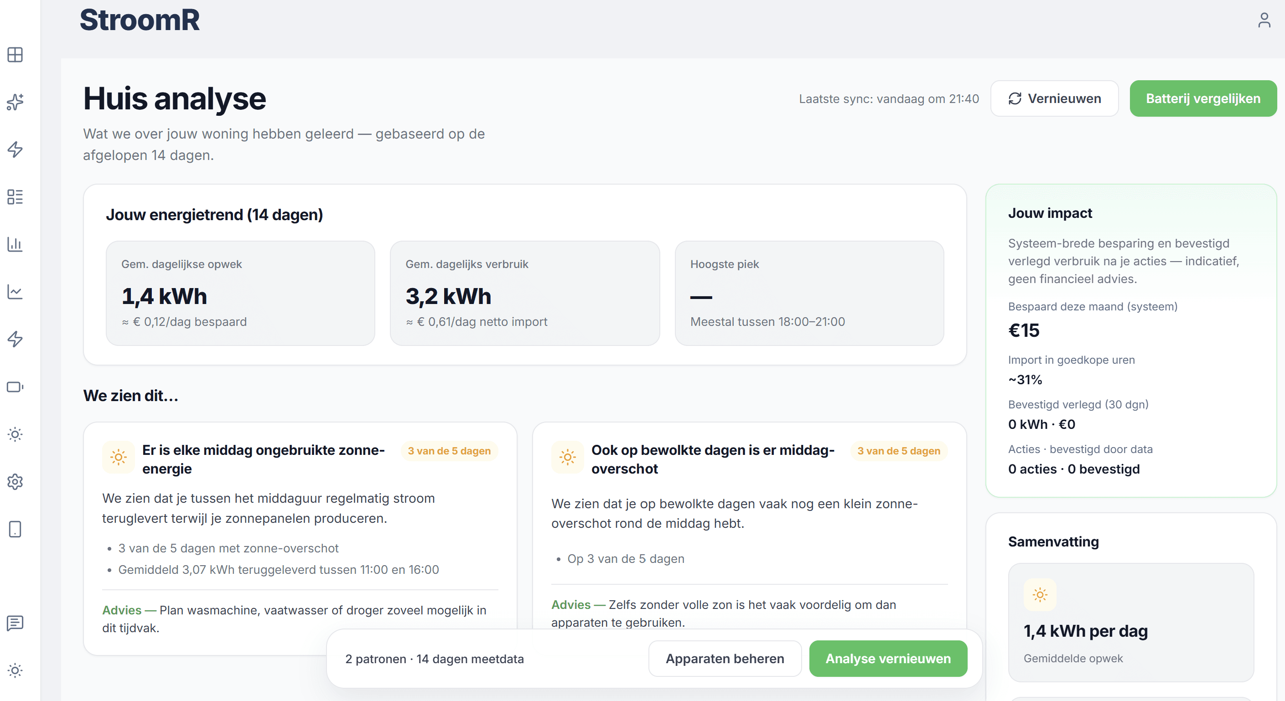This screenshot has width=1285, height=701.
Task: Click the 'Gem. dagelijks verbruik' 3,2 kWh tile
Action: click(x=525, y=293)
